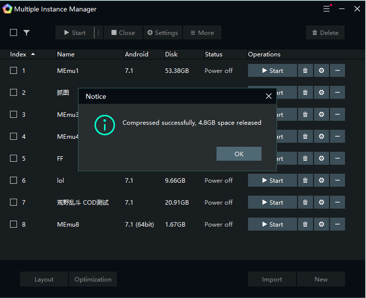Click trash icon for MEmu8 row
Viewport: 366px width, 298px height.
[305, 225]
